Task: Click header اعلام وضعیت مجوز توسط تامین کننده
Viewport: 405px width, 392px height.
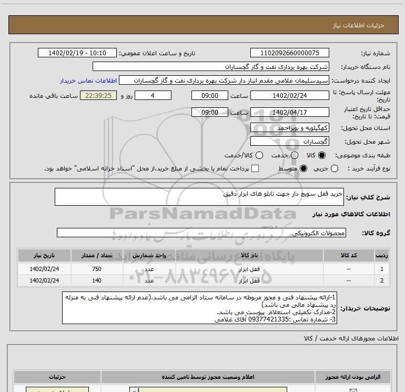Action: [208, 377]
